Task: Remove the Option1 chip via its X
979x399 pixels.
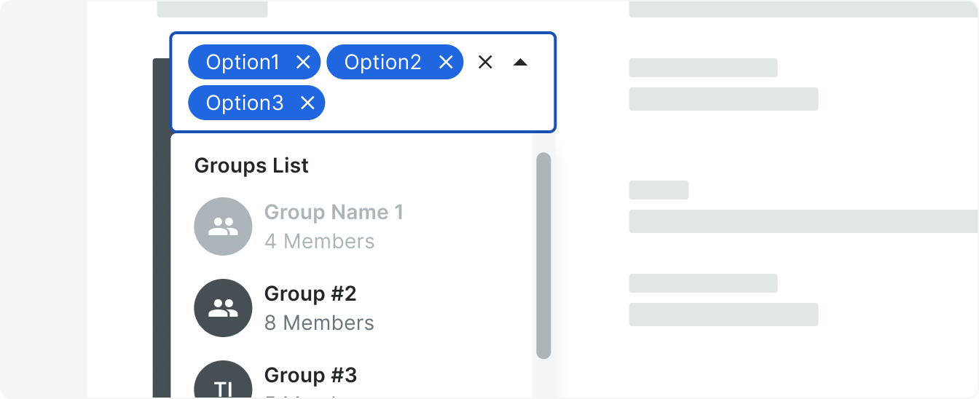Action: (304, 63)
